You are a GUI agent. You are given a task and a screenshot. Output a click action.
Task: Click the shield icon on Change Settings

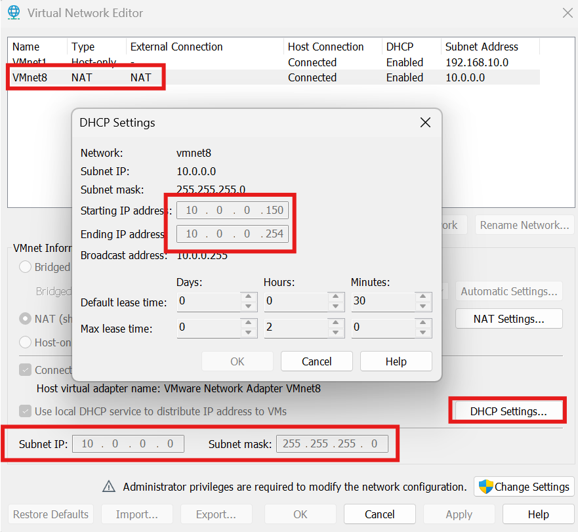tap(486, 487)
